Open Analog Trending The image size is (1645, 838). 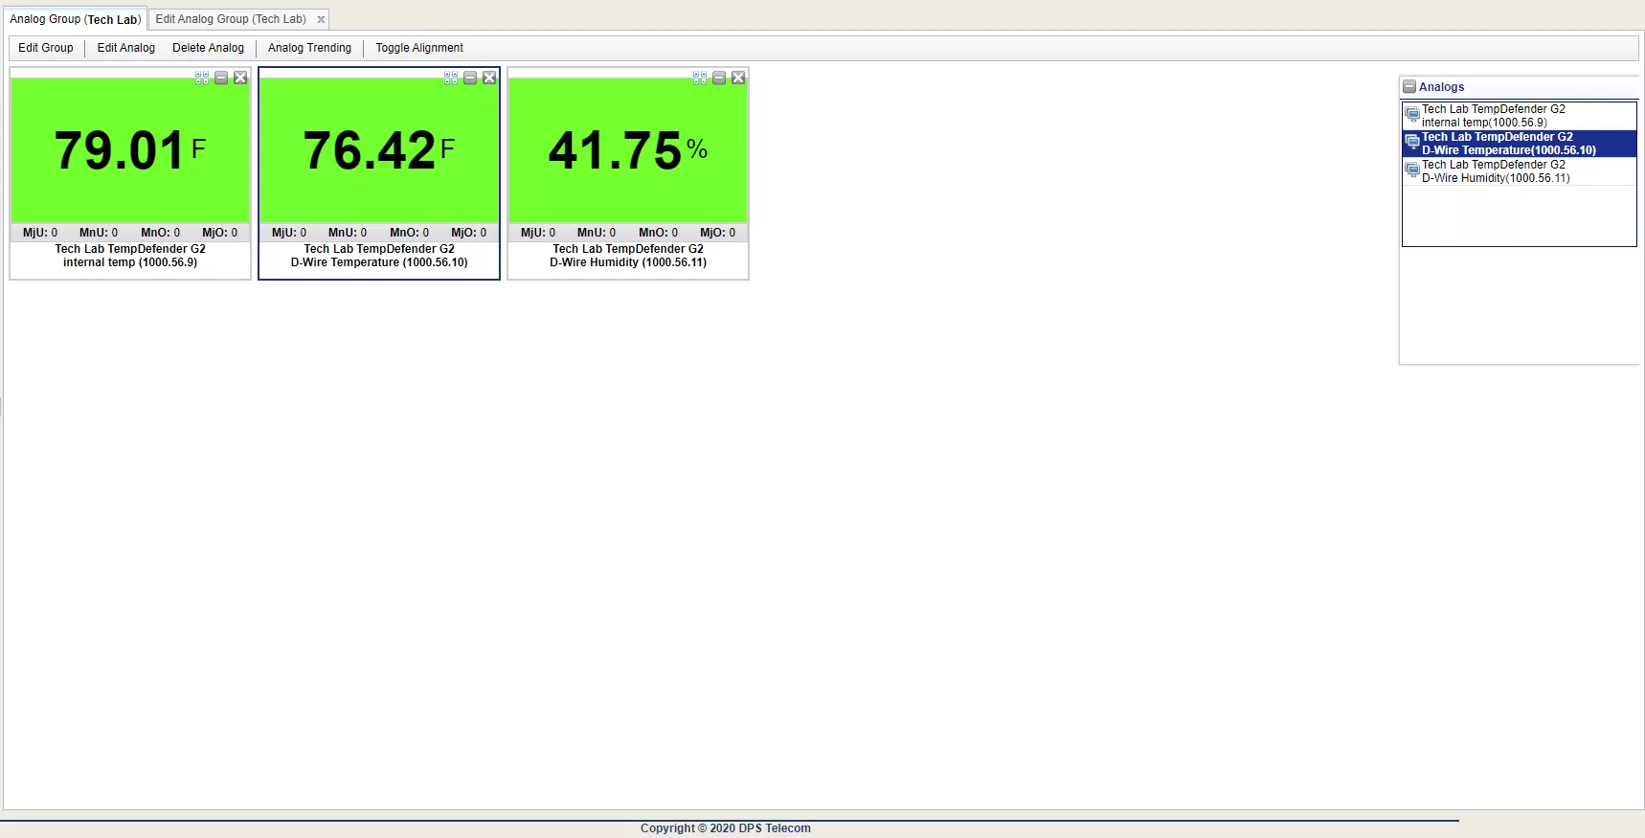[309, 48]
